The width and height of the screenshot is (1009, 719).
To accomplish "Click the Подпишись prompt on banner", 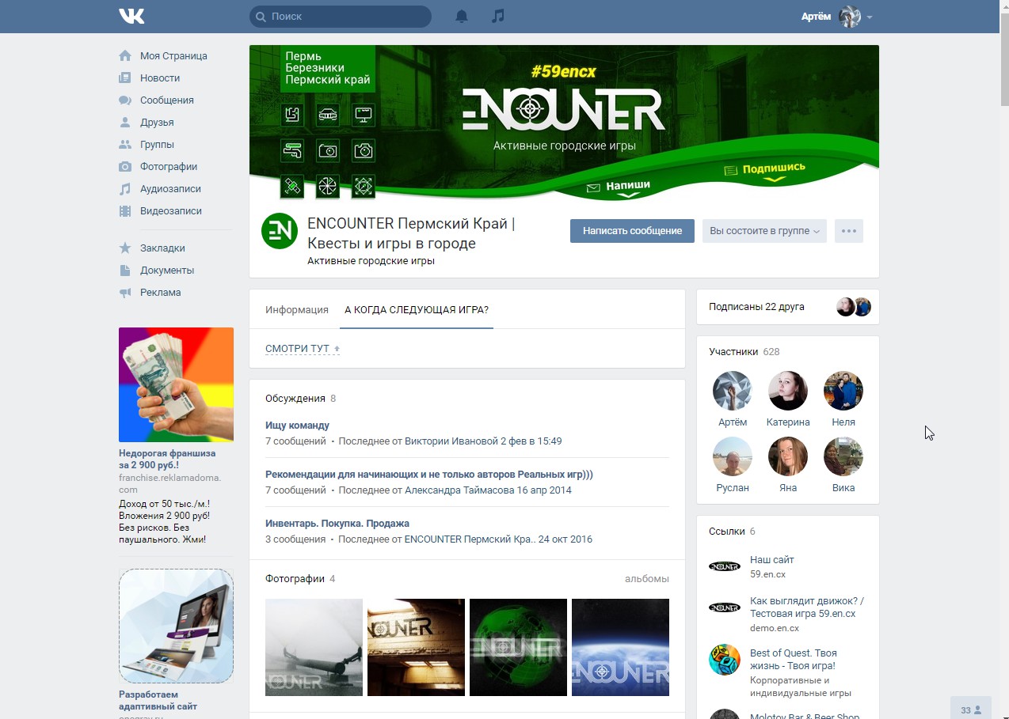I will pos(765,168).
